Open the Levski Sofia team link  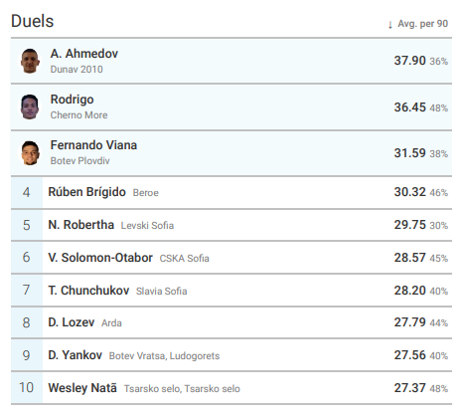(147, 226)
